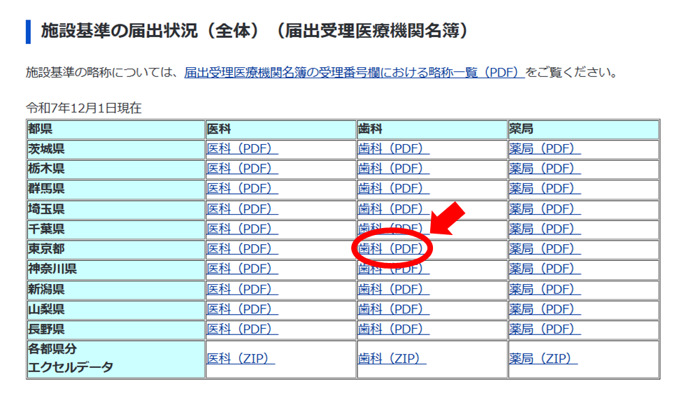Download the 薬局（ZIP）Excel data
Screen dimensions: 682x398
coord(543,359)
